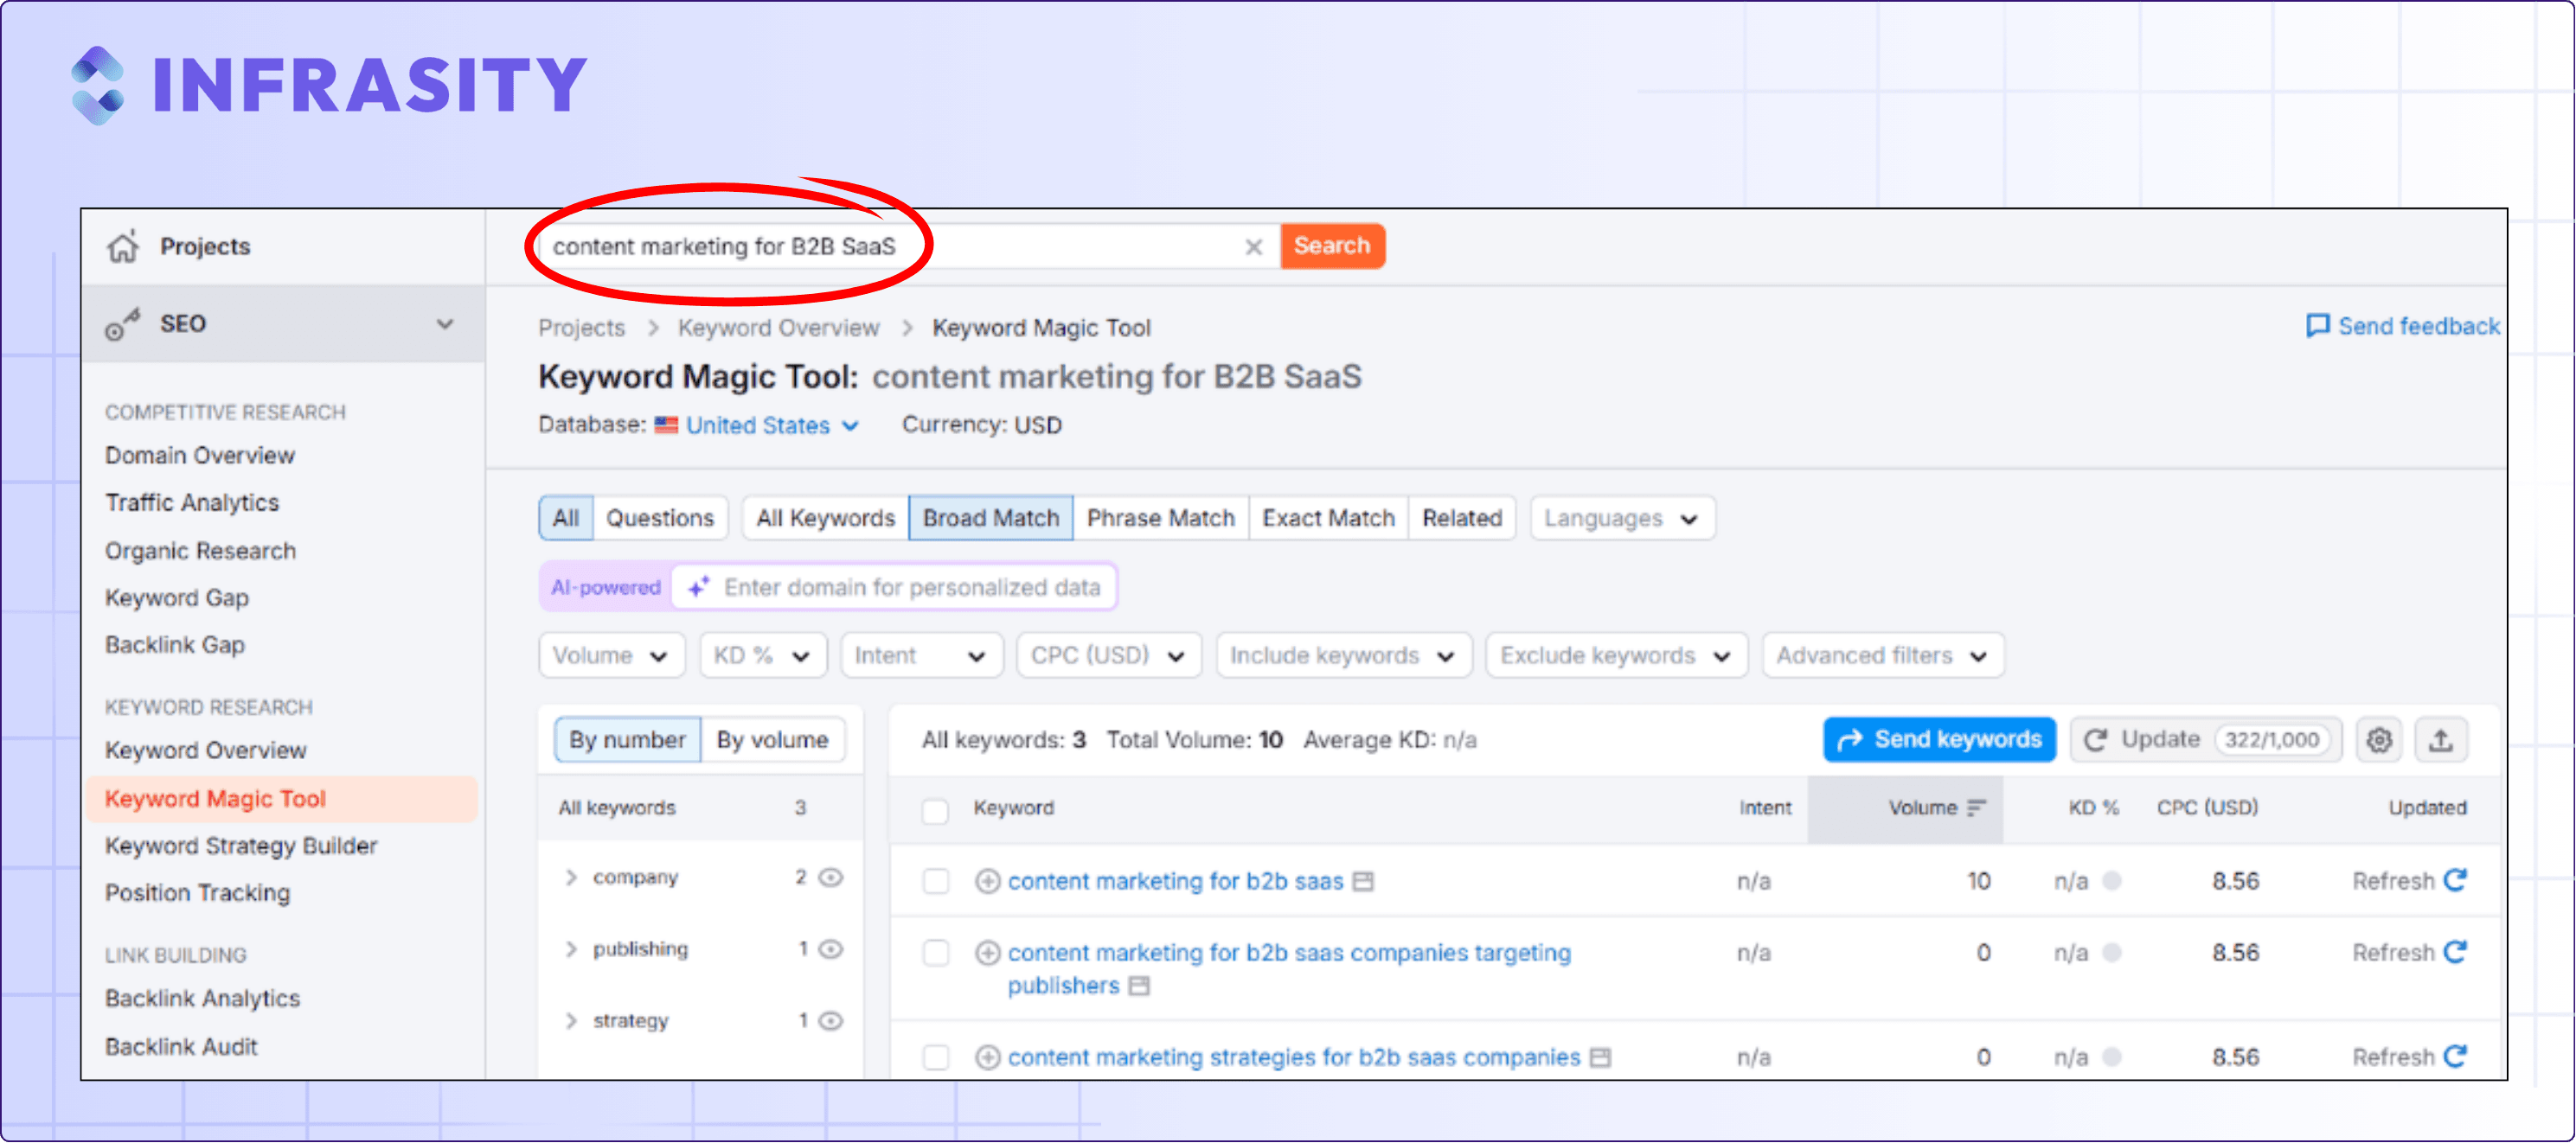Screen dimensions: 2576x1143
Task: Select the Broad Match tab
Action: (x=991, y=519)
